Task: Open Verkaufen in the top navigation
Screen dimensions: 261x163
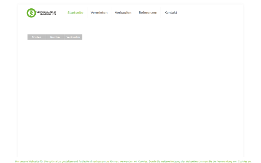Action: 123,13
